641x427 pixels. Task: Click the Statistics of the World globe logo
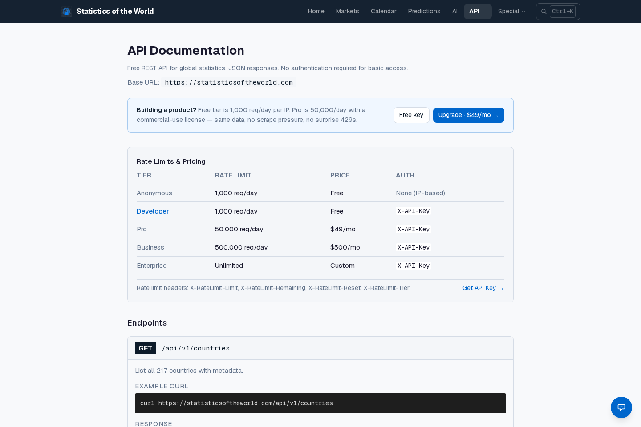click(66, 12)
